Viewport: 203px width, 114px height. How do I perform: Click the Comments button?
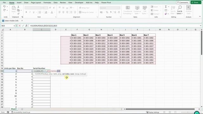(x=183, y=3)
